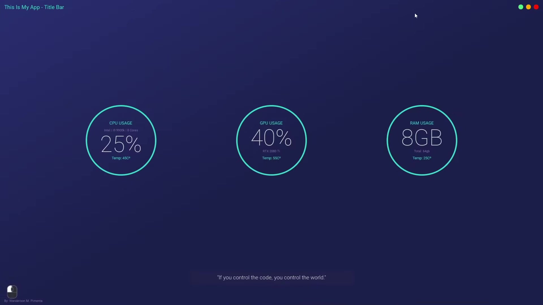
Task: Click the CPU USAGE circular gauge
Action: (121, 140)
